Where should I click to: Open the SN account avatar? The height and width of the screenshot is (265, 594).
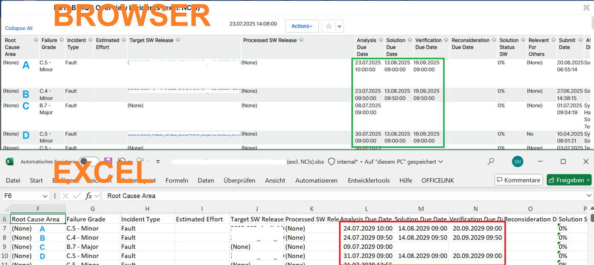[x=518, y=162]
